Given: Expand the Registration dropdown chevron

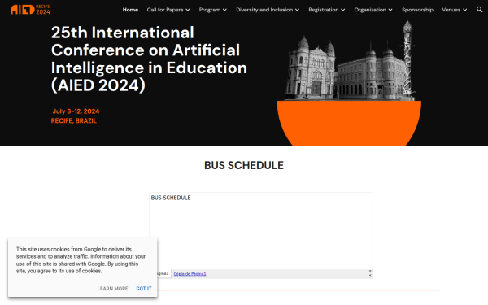Looking at the screenshot, I should click(x=343, y=10).
